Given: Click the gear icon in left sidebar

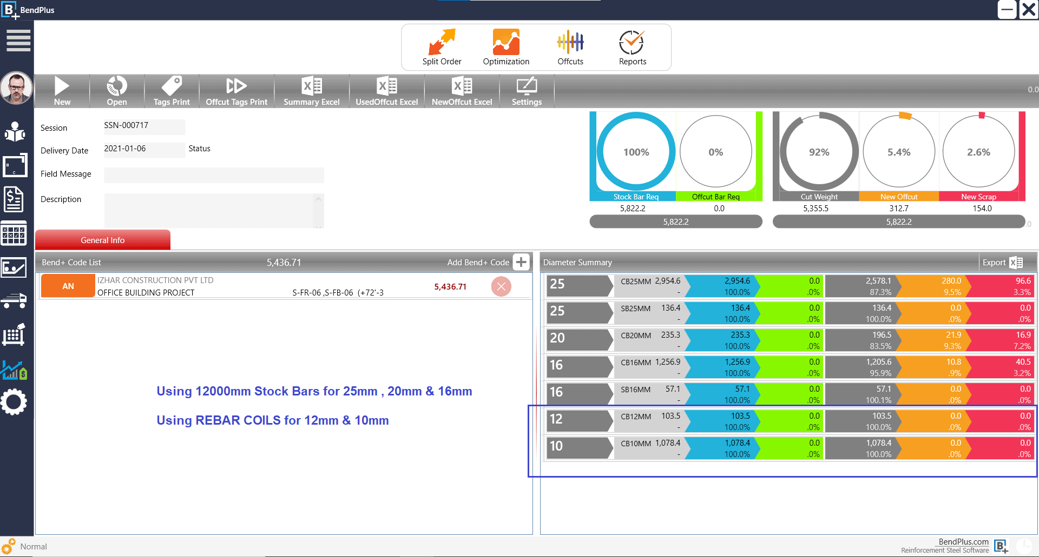Looking at the screenshot, I should (14, 402).
